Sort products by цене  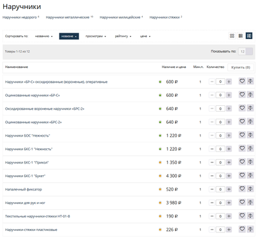[x=145, y=36]
